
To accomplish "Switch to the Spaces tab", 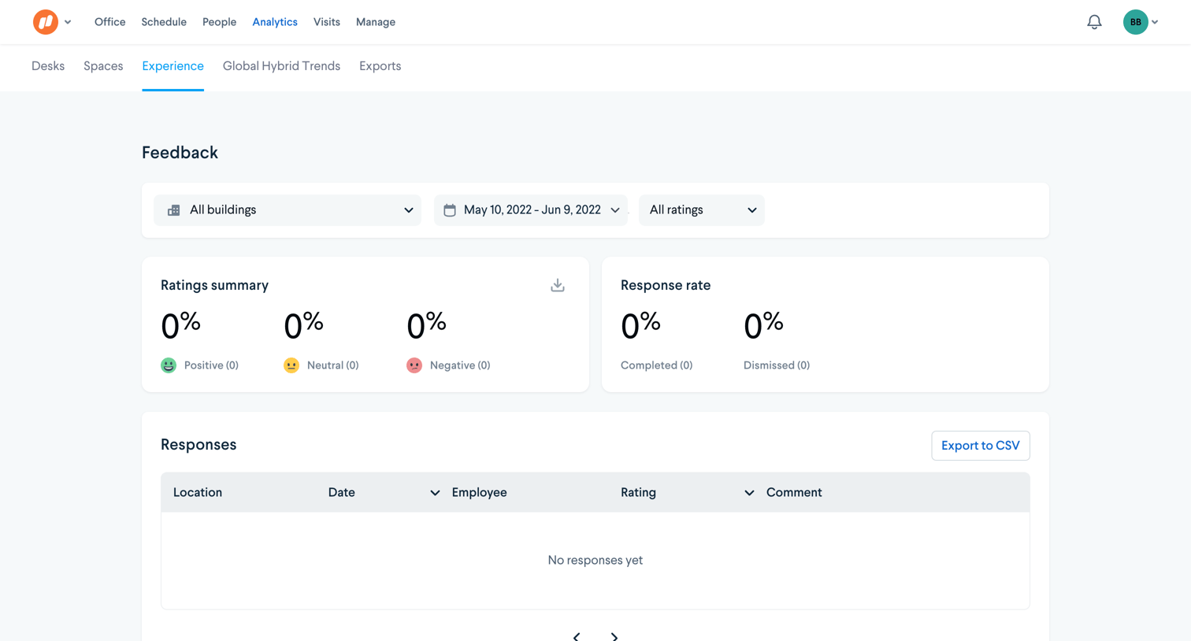I will click(x=103, y=66).
